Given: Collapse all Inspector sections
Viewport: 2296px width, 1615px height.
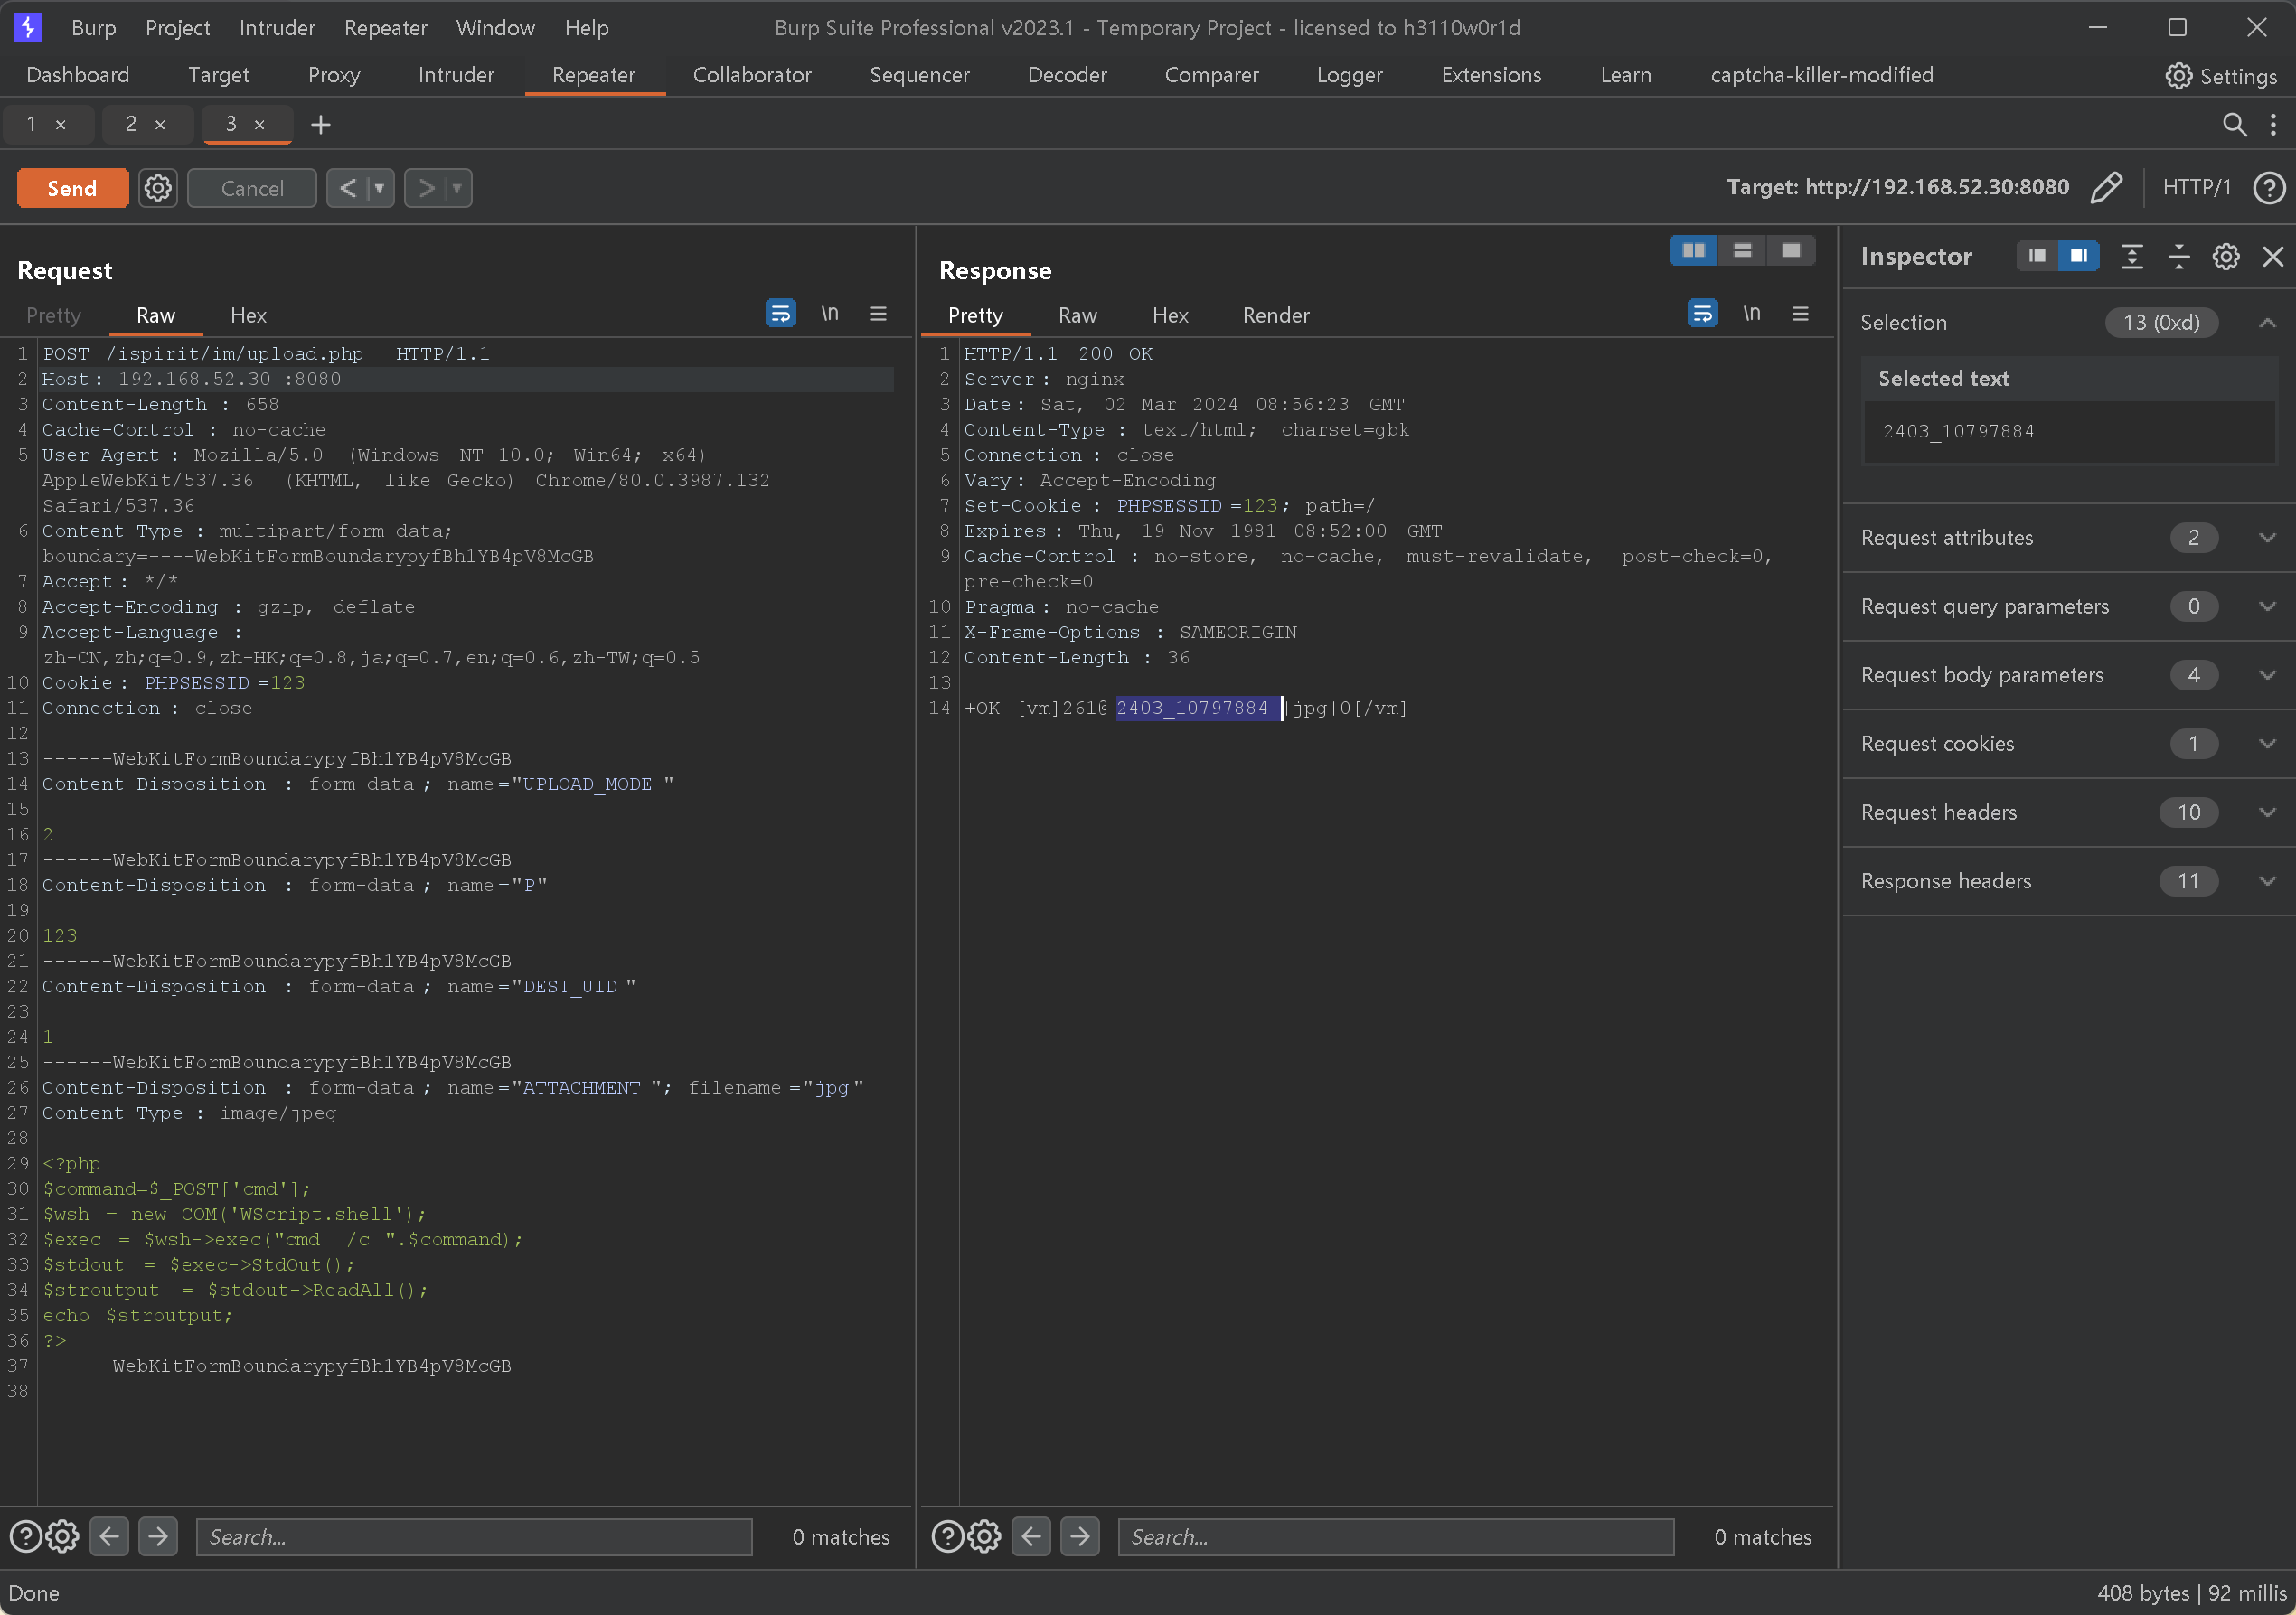Looking at the screenshot, I should point(2178,256).
